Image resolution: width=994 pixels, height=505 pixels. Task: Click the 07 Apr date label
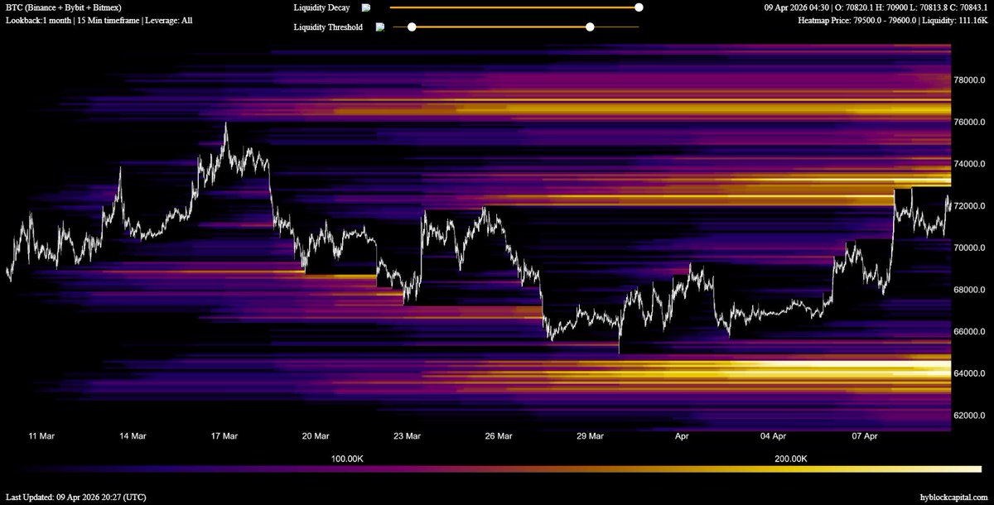[864, 435]
